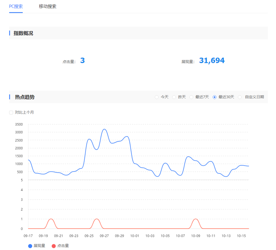Choose the 昨天 date range
276x250 pixels.
coord(174,97)
